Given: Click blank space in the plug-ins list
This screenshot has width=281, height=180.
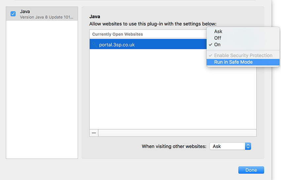Looking at the screenshot, I should [x=42, y=90].
